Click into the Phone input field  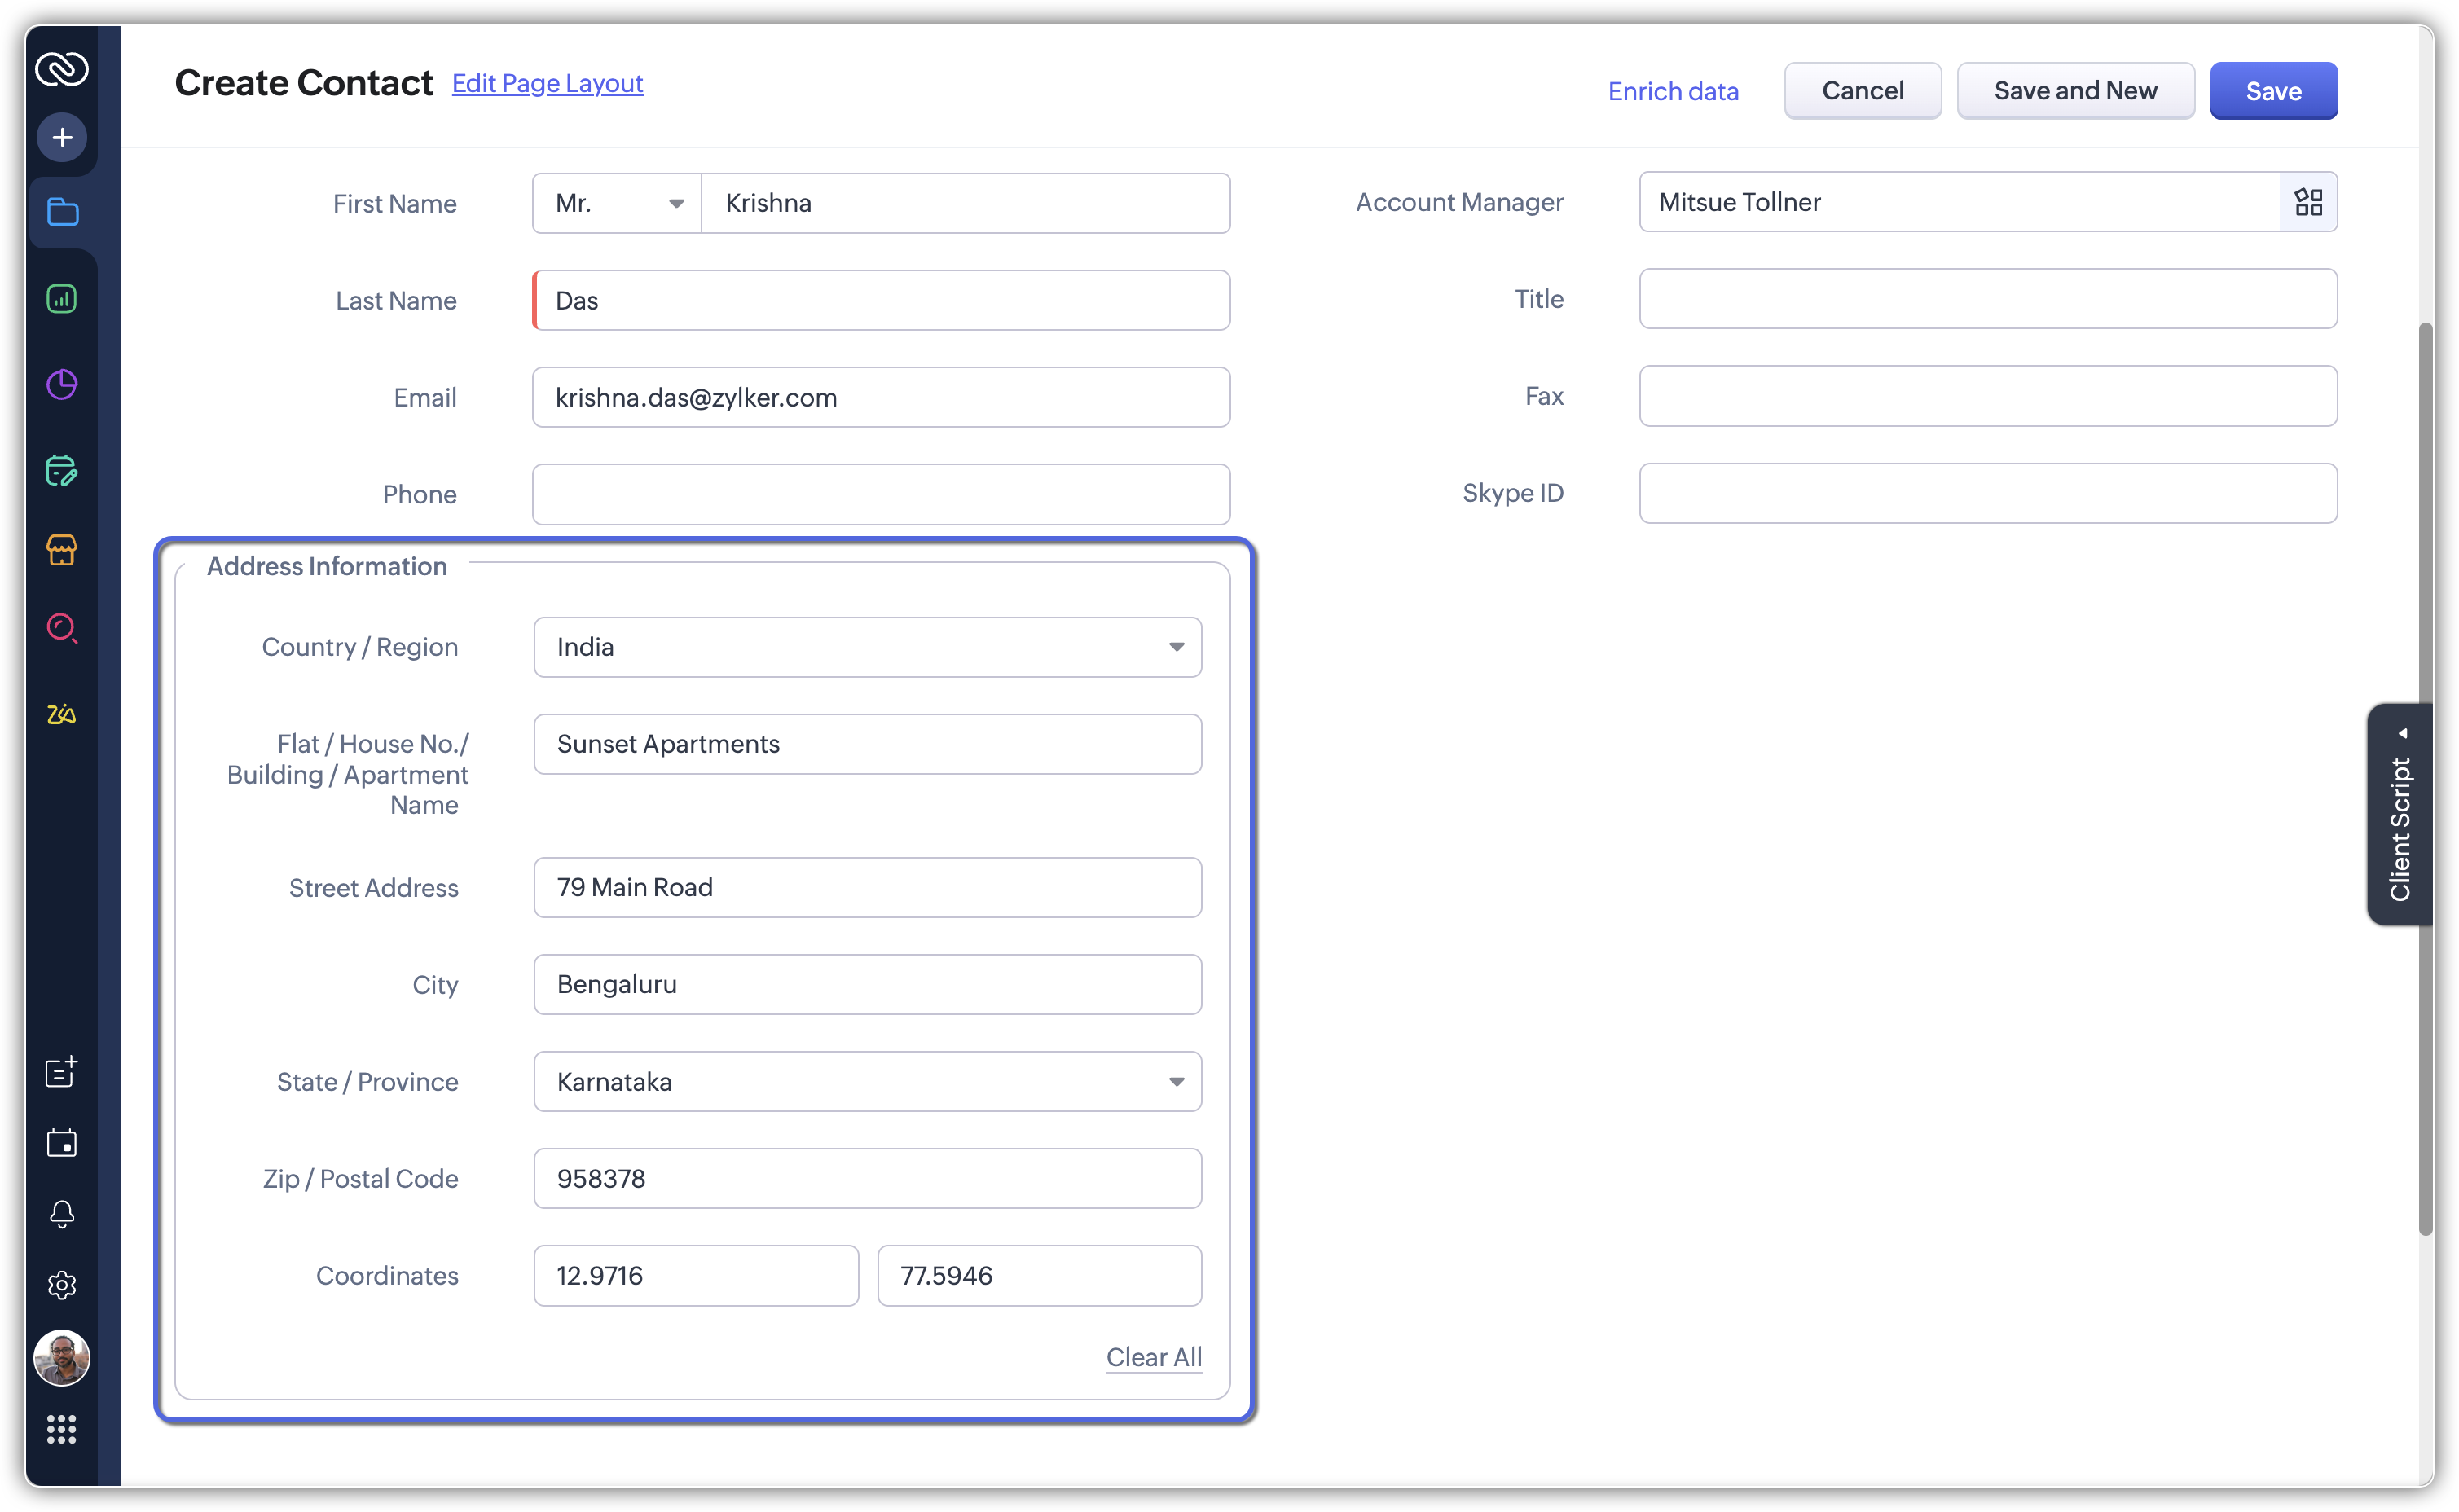point(880,494)
